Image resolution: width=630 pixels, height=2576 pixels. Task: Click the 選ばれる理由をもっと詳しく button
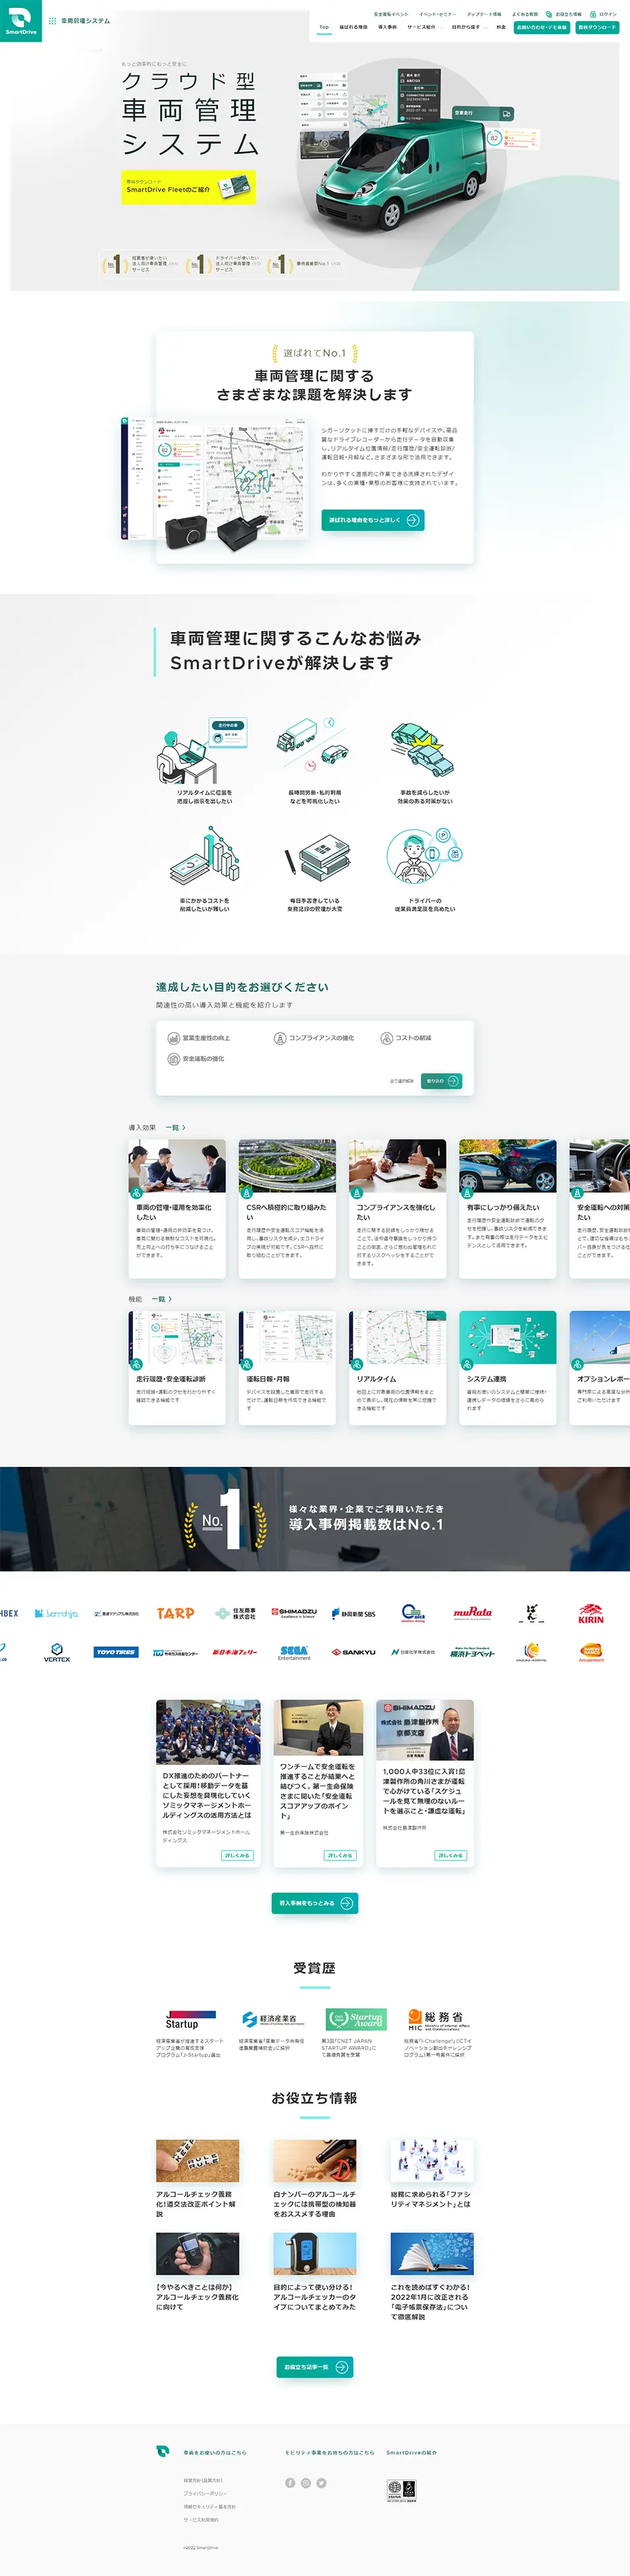point(373,520)
